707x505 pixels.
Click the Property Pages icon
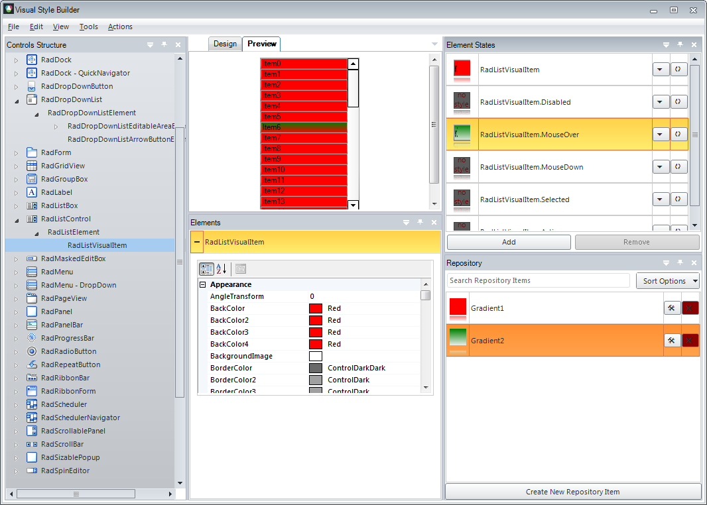241,269
